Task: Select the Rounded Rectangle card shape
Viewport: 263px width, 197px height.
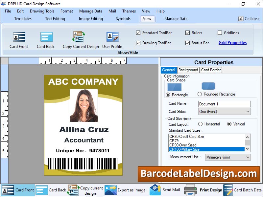Action: 200,94
